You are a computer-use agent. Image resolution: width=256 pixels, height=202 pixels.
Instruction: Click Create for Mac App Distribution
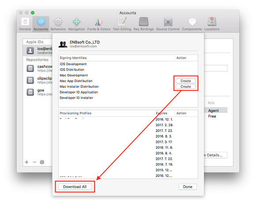(186, 81)
